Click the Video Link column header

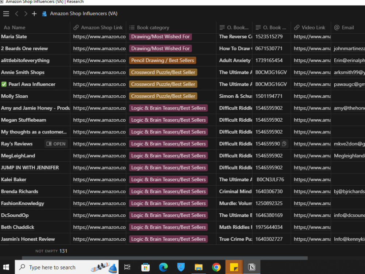coord(310,27)
